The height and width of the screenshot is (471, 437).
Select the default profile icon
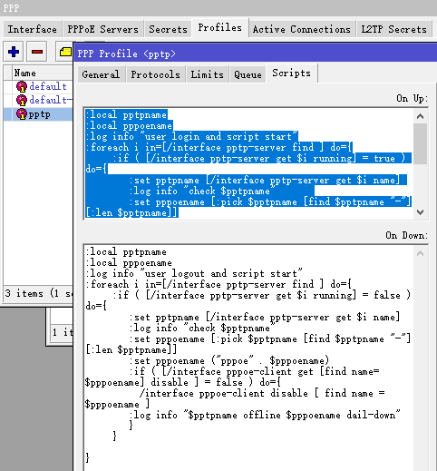22,86
